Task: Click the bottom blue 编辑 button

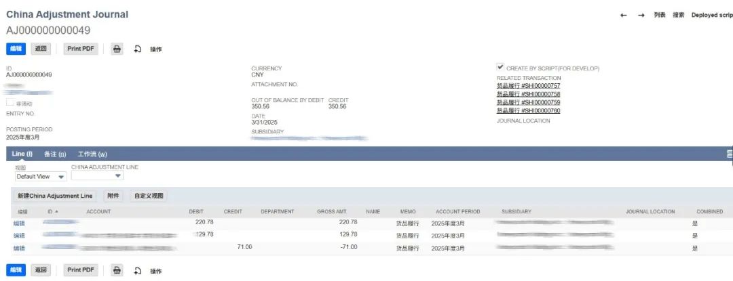Action: 16,269
